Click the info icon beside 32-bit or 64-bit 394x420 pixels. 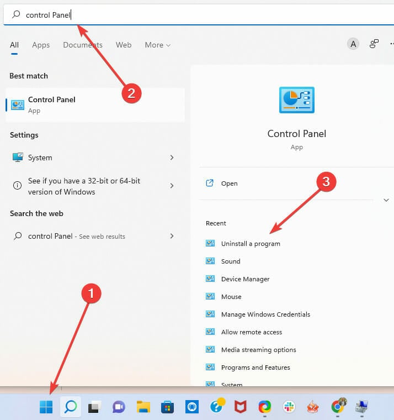pyautogui.click(x=18, y=186)
